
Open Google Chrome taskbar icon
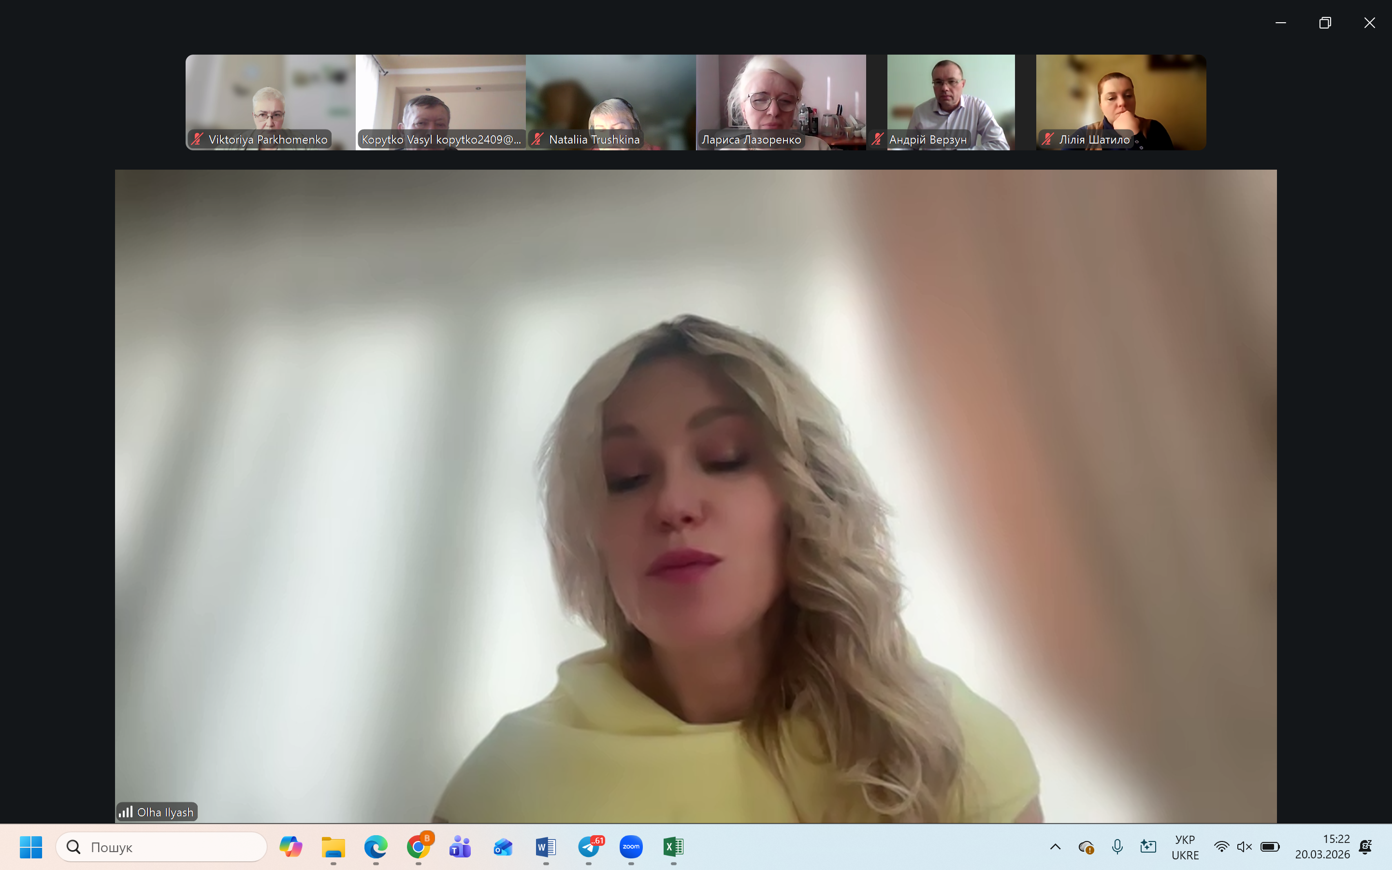coord(418,846)
